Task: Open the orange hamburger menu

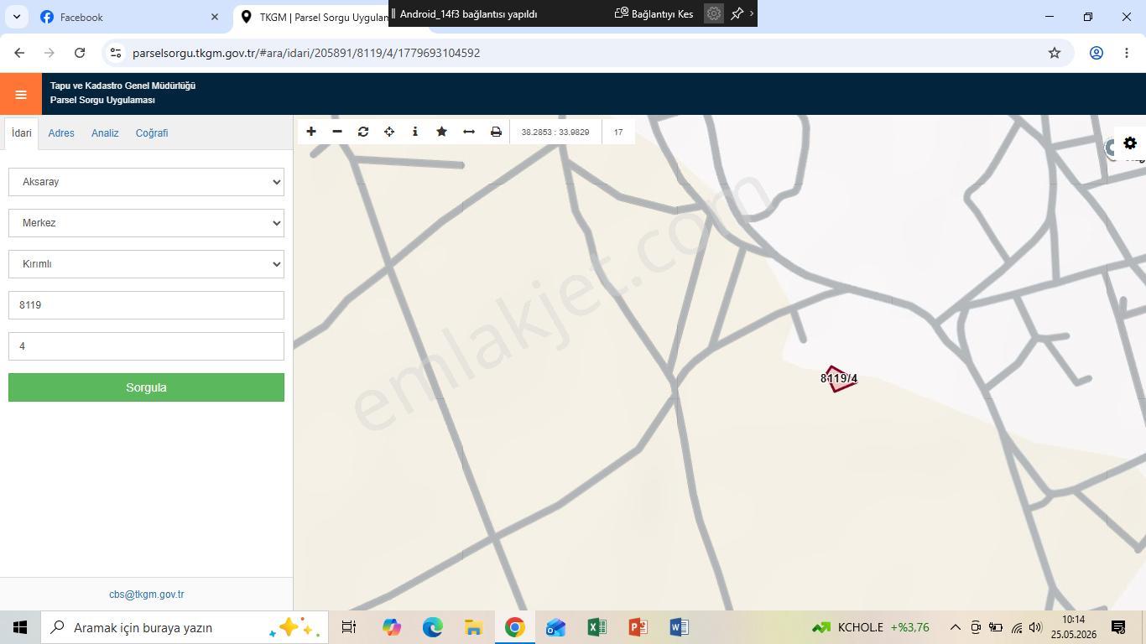Action: (x=21, y=94)
